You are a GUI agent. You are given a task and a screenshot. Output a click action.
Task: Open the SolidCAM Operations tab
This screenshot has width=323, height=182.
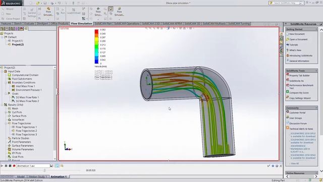(x=127, y=24)
